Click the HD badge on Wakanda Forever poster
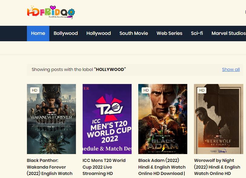The width and height of the screenshot is (246, 178). click(35, 90)
